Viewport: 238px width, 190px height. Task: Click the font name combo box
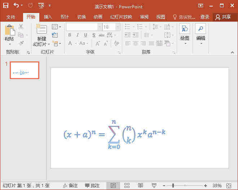tap(84, 27)
